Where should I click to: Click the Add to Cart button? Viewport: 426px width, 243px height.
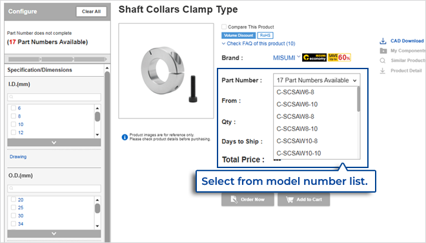pos(304,200)
